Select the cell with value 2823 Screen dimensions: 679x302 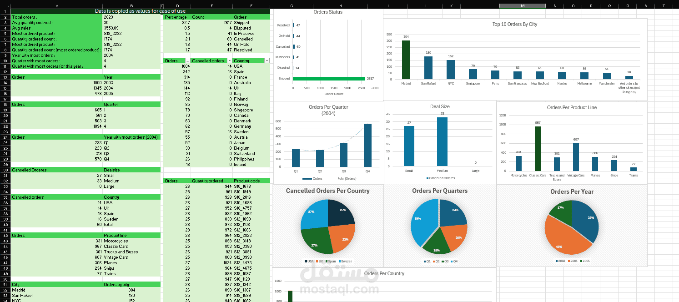131,17
